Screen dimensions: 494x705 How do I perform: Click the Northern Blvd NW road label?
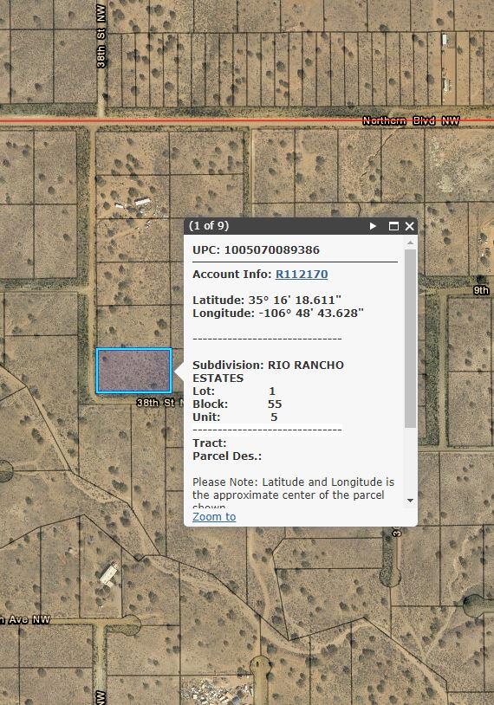point(411,120)
